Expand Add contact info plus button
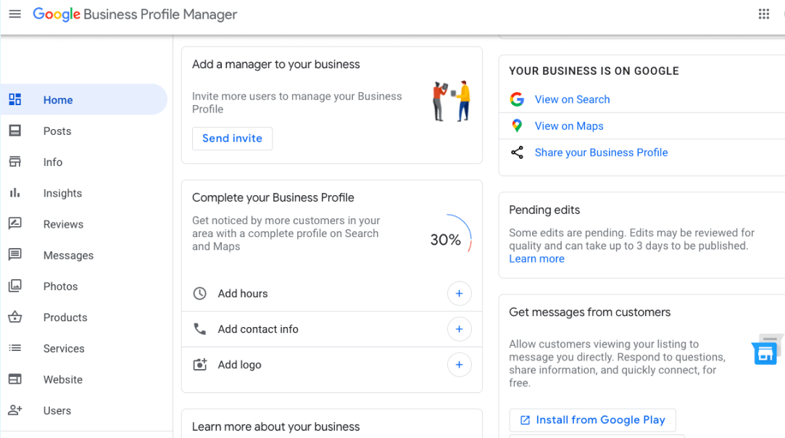Image resolution: width=785 pixels, height=438 pixels. (459, 329)
